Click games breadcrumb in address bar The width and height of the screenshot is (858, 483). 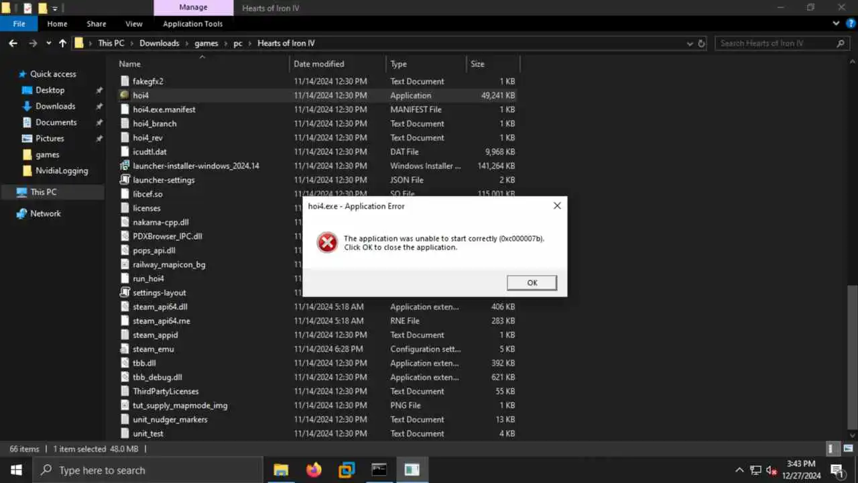206,43
